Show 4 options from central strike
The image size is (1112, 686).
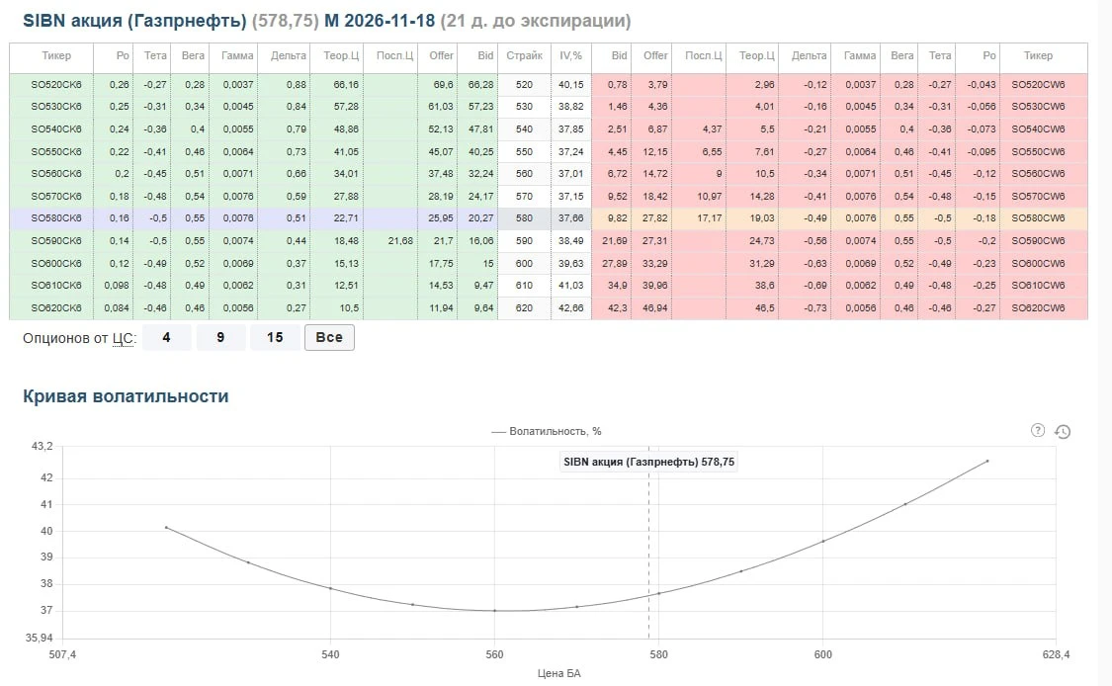click(x=167, y=338)
